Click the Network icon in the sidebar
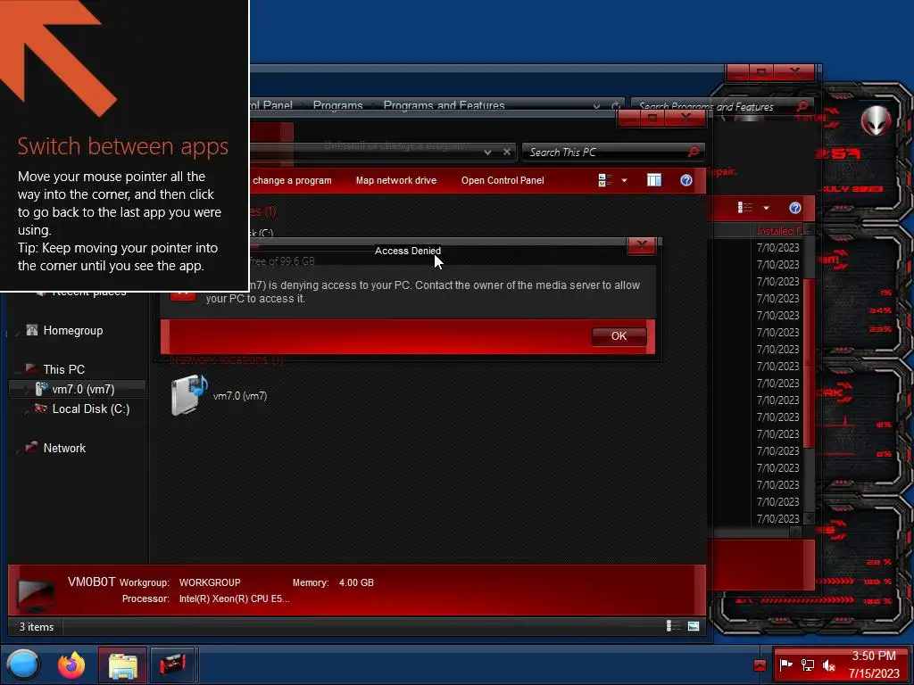The width and height of the screenshot is (914, 685). click(x=32, y=448)
